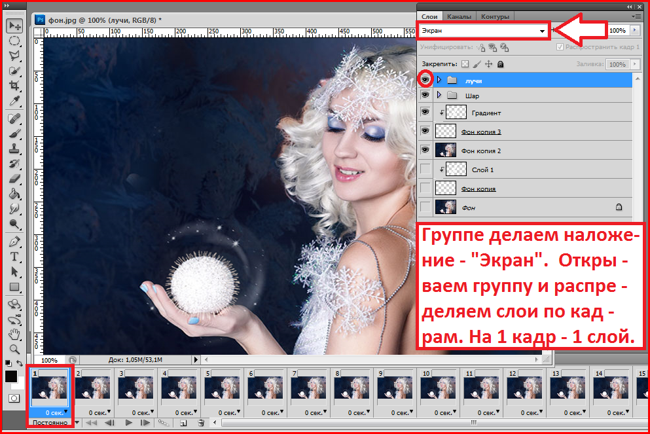Click the lock image pixels brush icon
Screen dimensions: 650x434
(x=477, y=64)
